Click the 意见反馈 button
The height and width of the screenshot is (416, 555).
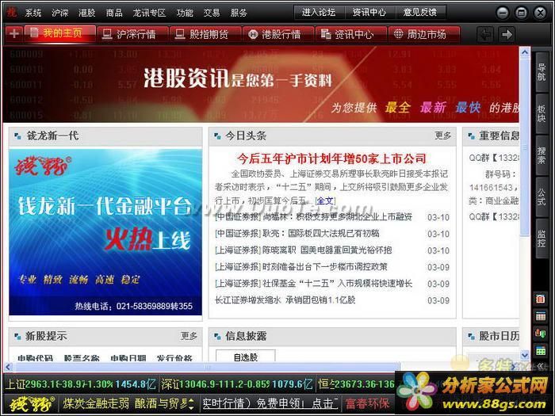pos(420,13)
